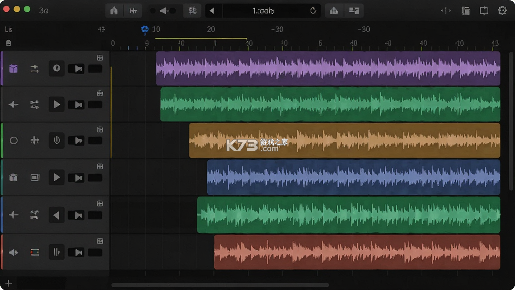Screen dimensions: 515x290
Task: Select the purple track cube instrument icon
Action: click(x=13, y=68)
